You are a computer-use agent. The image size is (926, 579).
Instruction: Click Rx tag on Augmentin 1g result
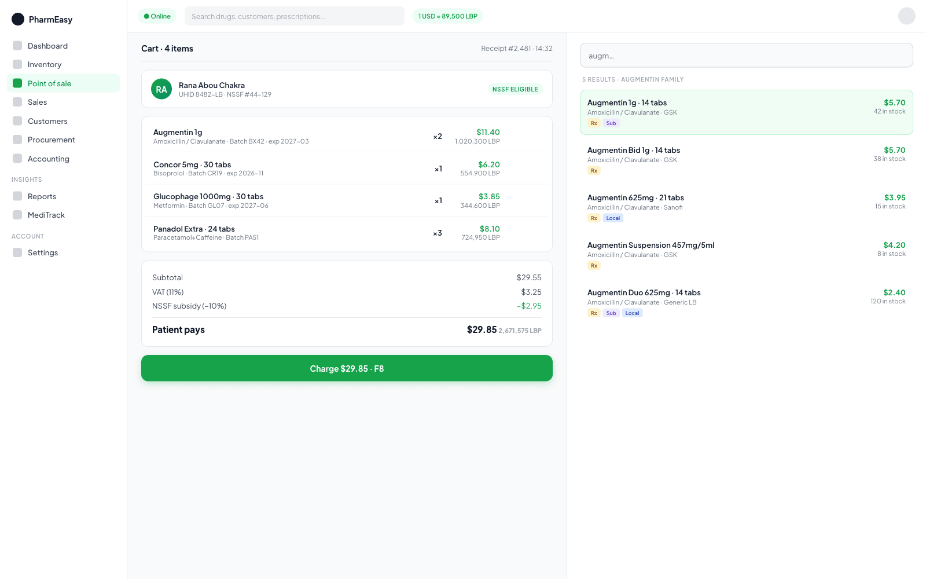[594, 123]
